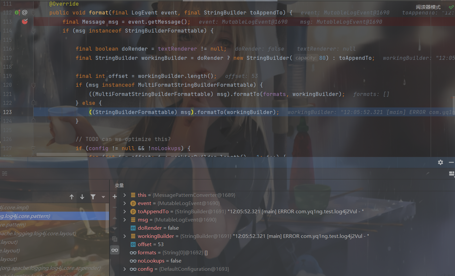Click the @ annotation gutter icon on line 112

(25, 12)
